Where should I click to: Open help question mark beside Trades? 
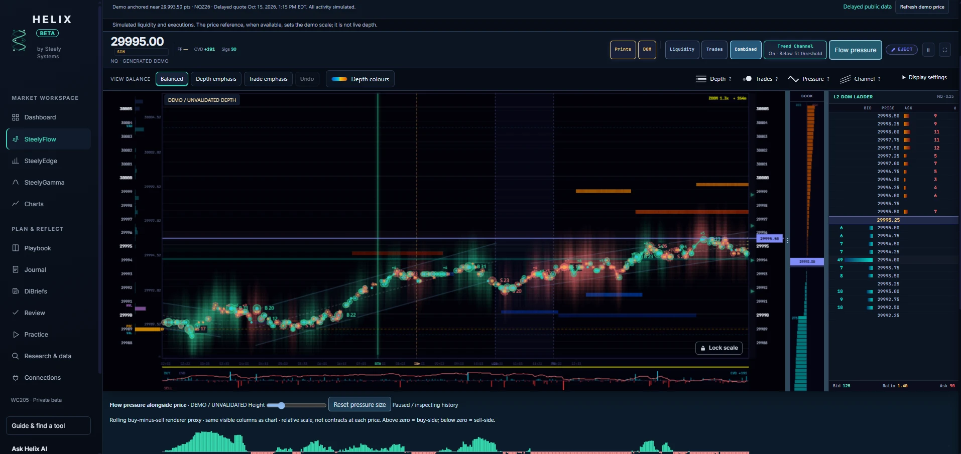777,79
